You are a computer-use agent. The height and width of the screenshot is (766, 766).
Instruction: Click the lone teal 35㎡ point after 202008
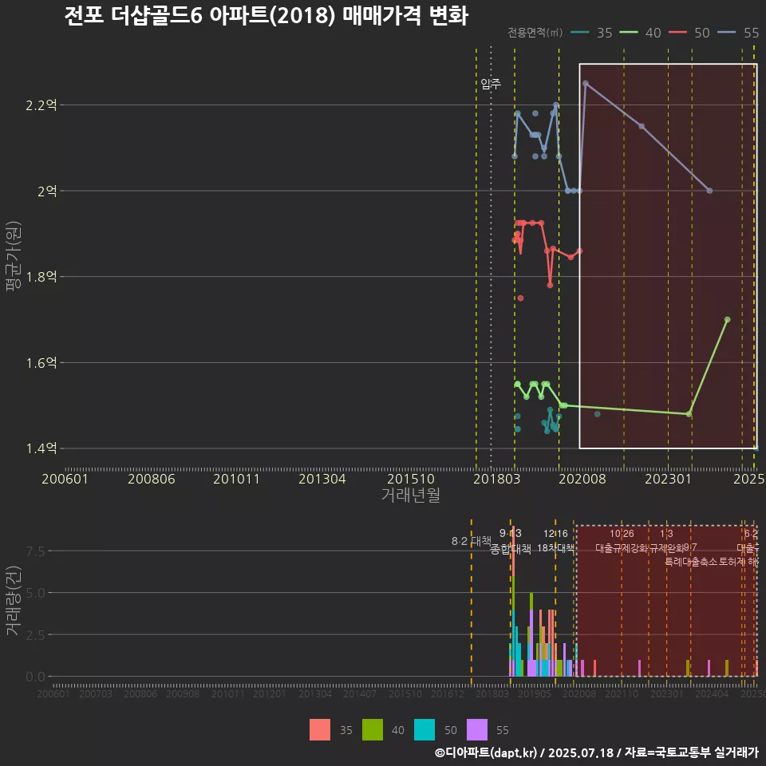pyautogui.click(x=597, y=414)
